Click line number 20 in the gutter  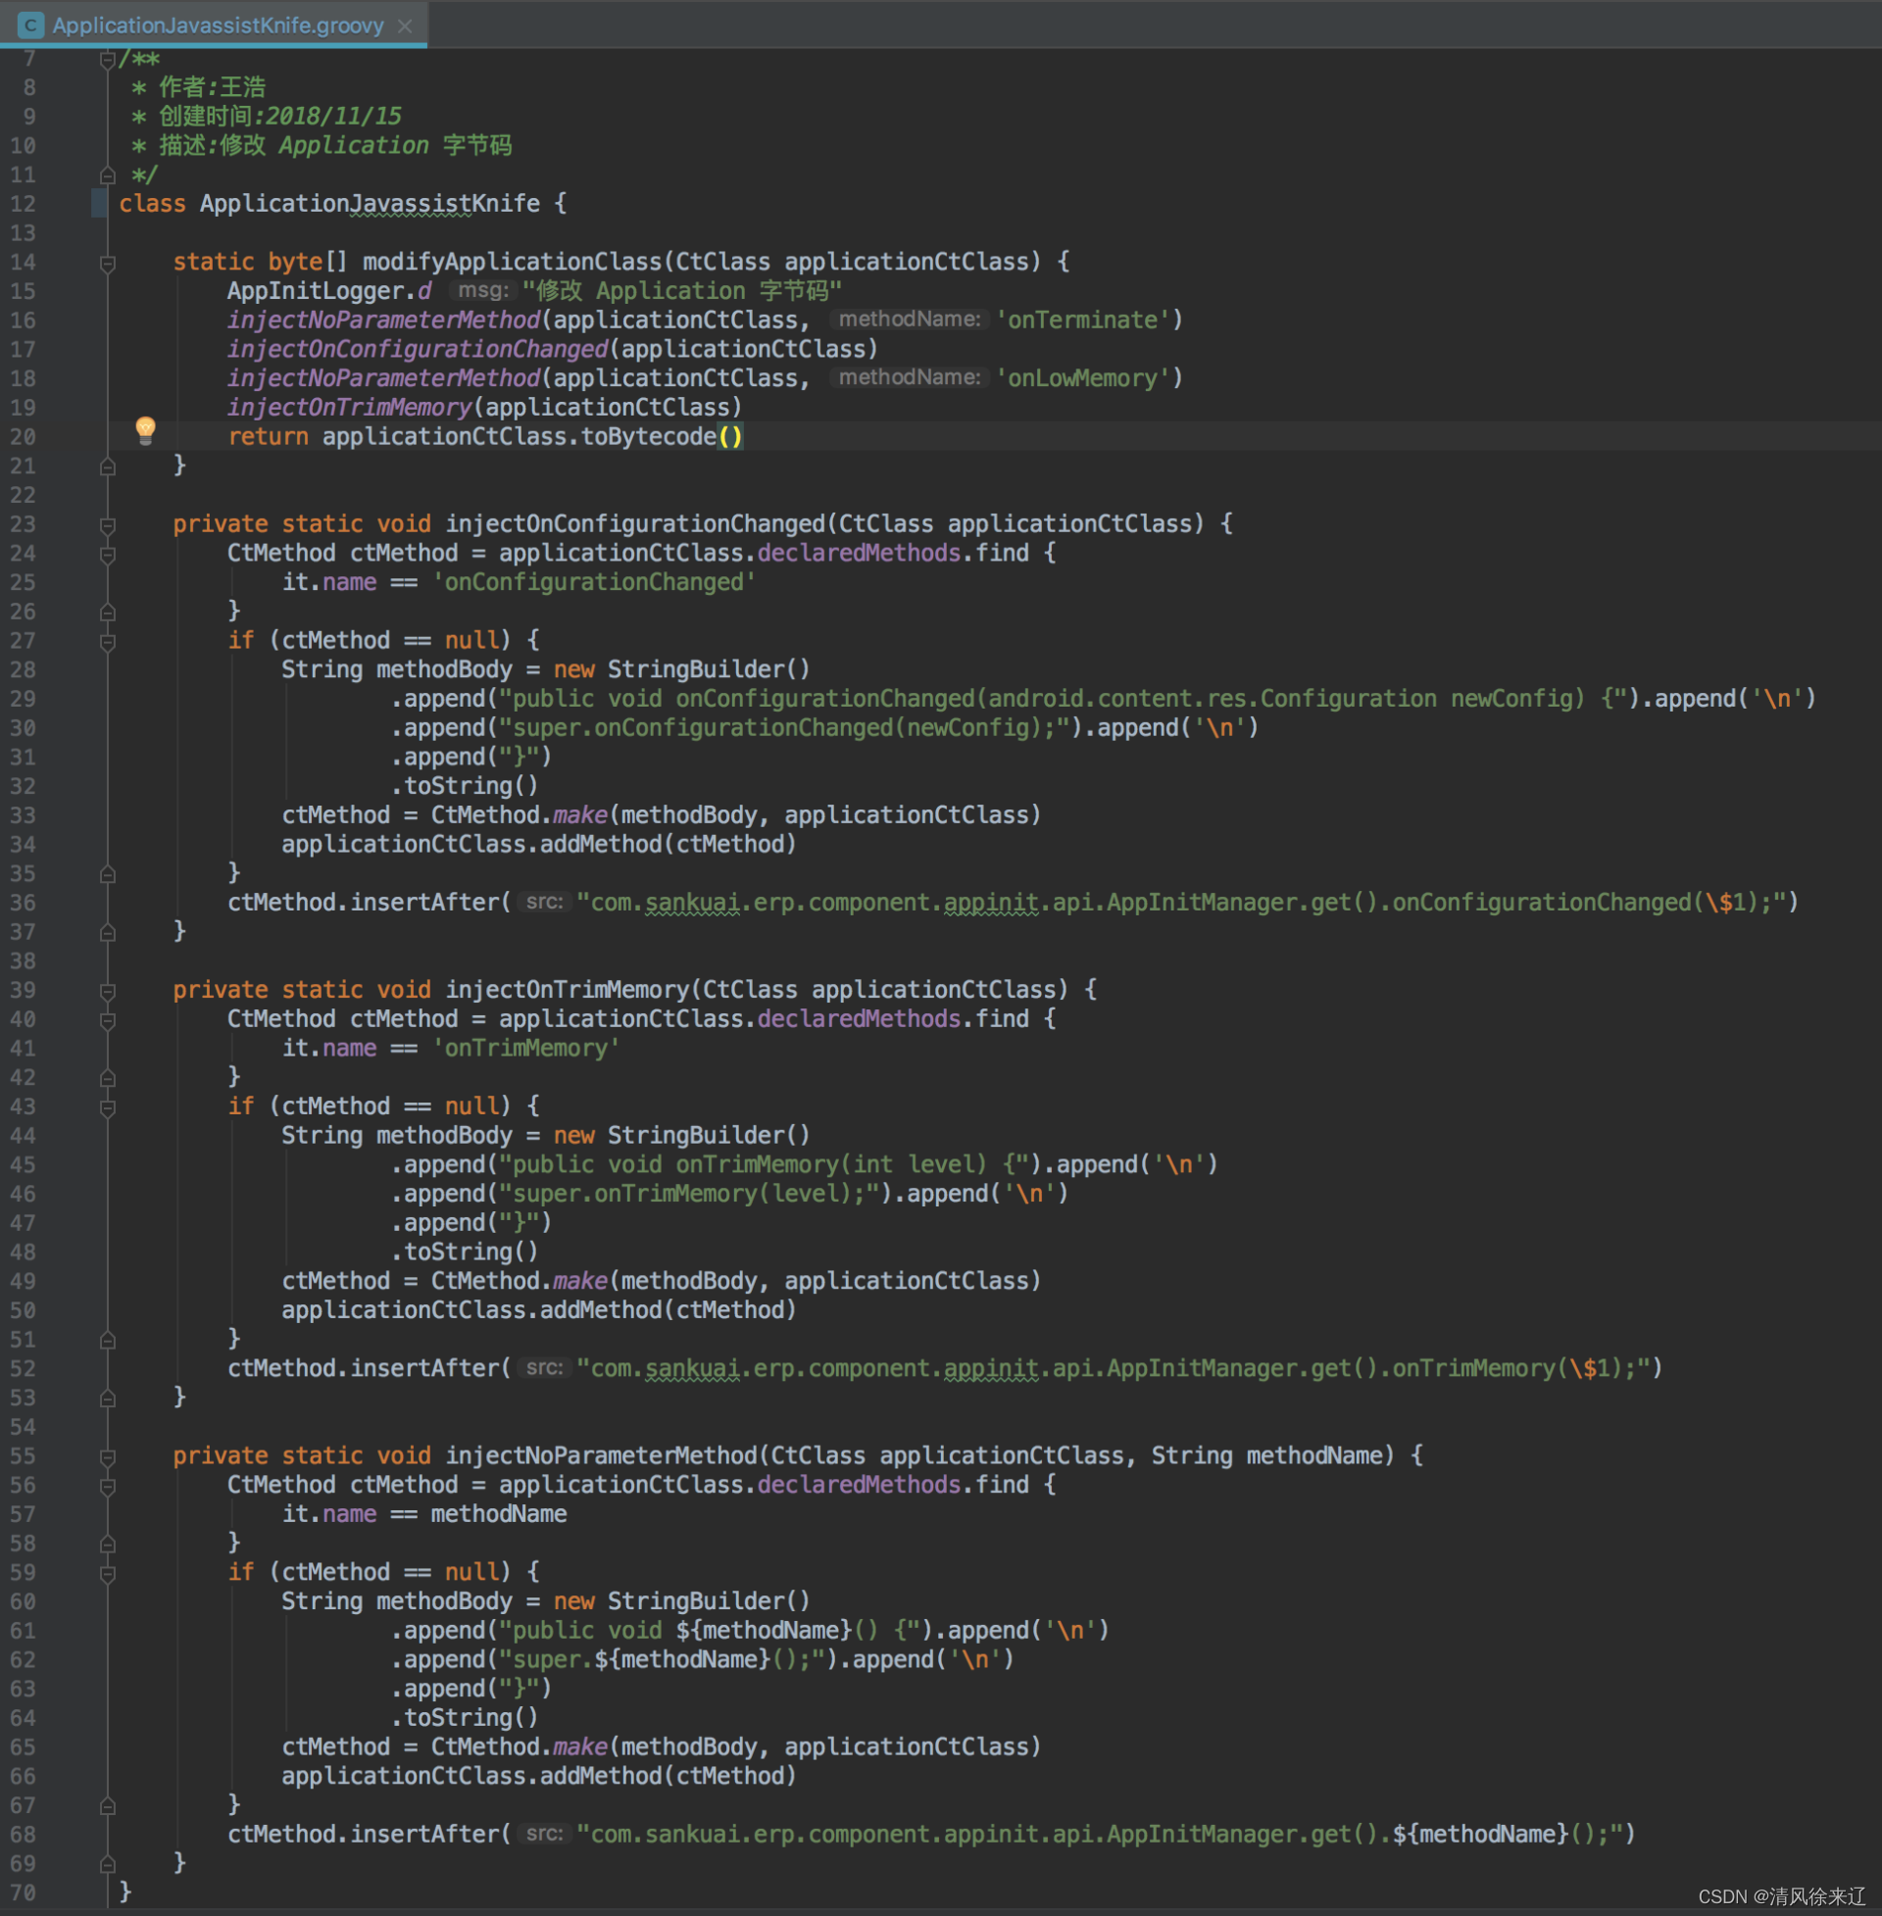(23, 437)
